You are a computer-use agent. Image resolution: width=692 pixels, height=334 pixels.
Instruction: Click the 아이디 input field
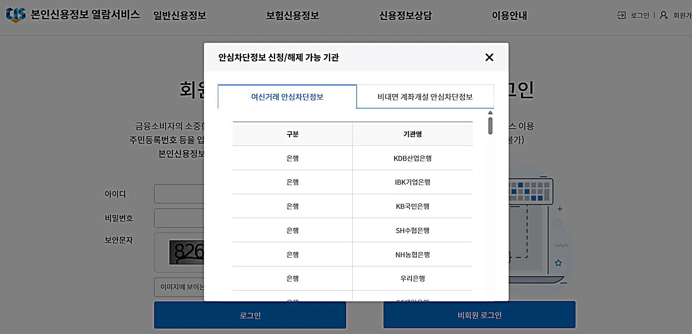[x=179, y=194]
